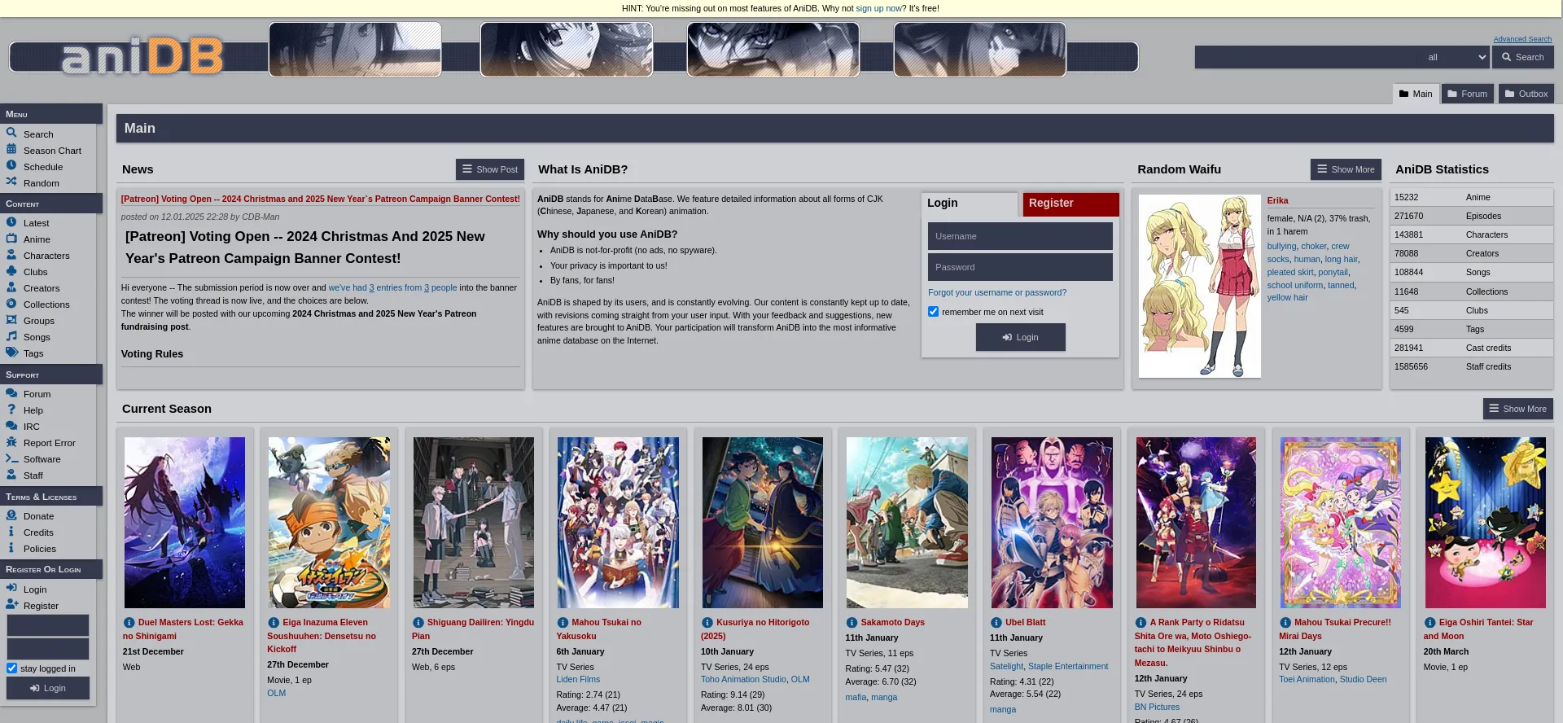Image resolution: width=1563 pixels, height=723 pixels.
Task: Click the 'pleated skirt' tag link
Action: coord(1289,272)
